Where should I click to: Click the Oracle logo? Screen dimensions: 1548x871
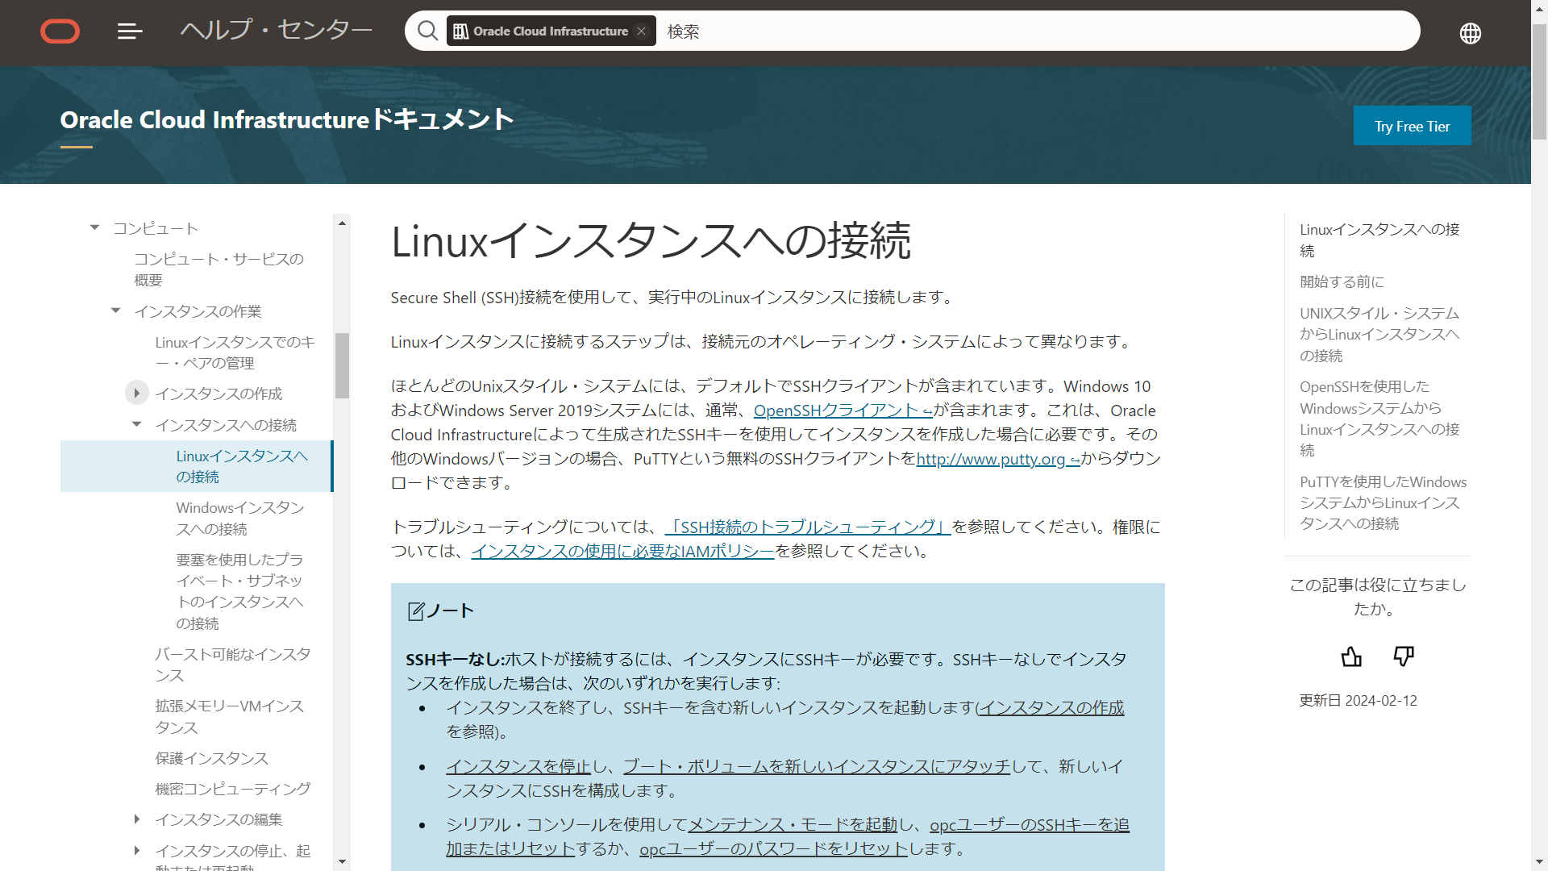coord(60,31)
